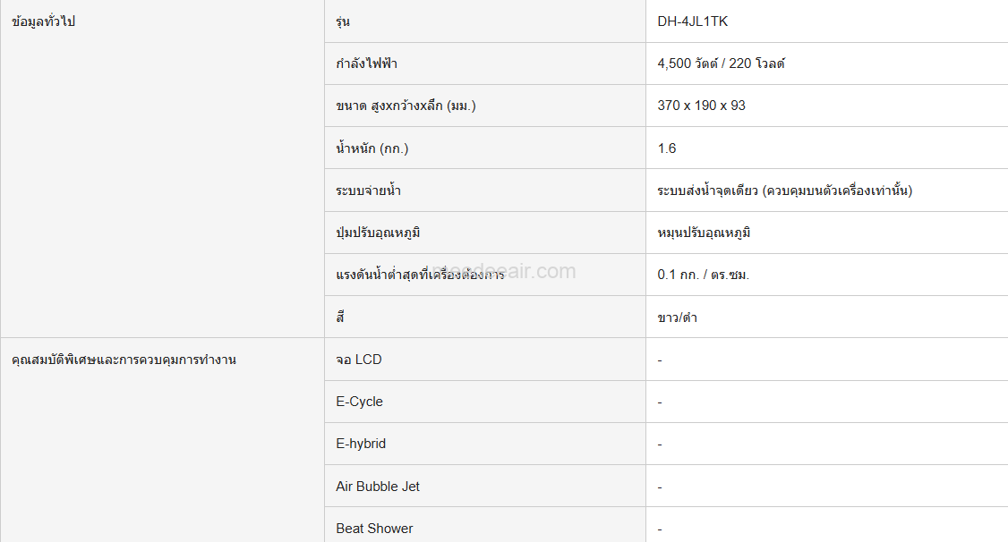
Task: Select the dimensions value 370 x 190 x 93
Action: click(701, 106)
